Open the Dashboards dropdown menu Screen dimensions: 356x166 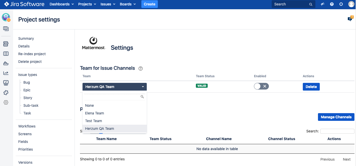62,4
